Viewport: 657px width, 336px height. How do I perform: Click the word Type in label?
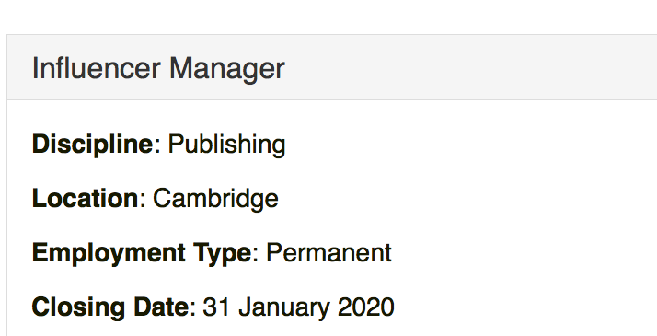[222, 252]
